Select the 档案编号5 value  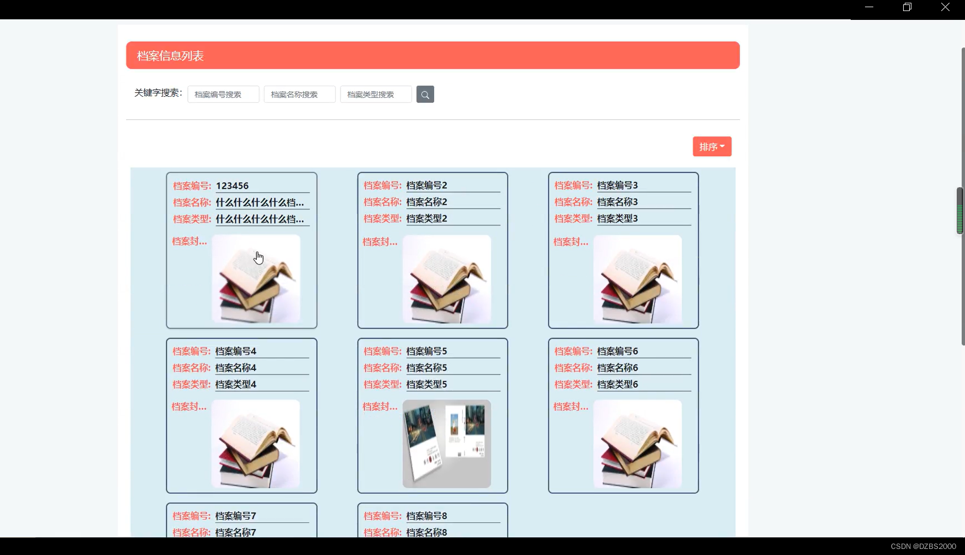[x=427, y=351]
